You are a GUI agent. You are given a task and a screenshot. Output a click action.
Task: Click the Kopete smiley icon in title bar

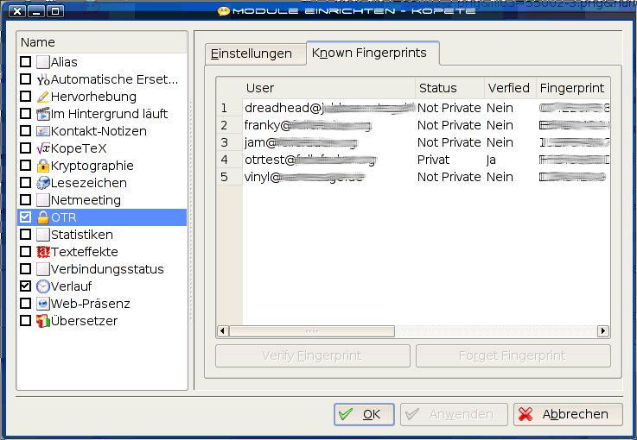[x=224, y=11]
